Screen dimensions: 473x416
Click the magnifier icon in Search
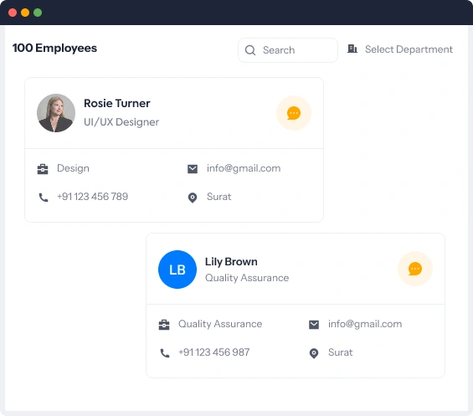pos(250,50)
